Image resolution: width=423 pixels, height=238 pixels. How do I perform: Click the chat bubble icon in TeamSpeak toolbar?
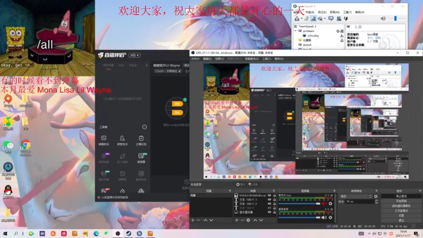pyautogui.click(x=331, y=19)
